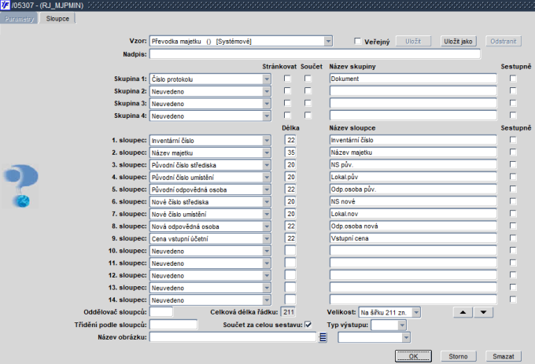
Task: Click the application icon in the title bar
Action: pyautogui.click(x=6, y=6)
